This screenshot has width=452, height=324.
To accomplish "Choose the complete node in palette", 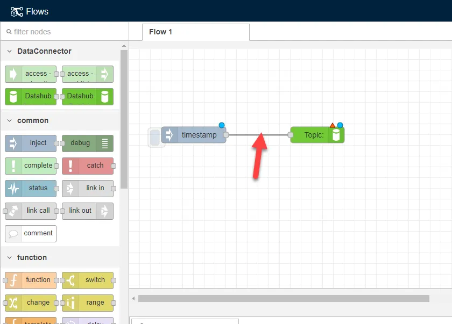I will tap(31, 165).
